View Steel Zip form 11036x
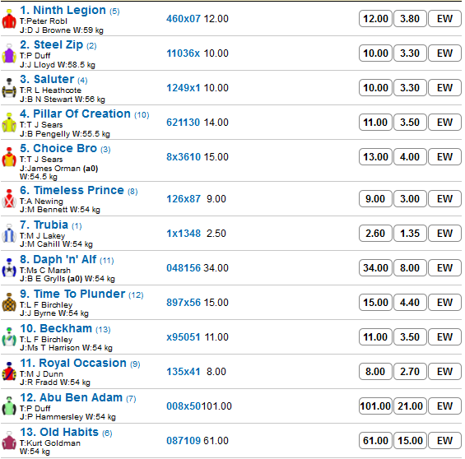465x459 pixels. coord(183,53)
